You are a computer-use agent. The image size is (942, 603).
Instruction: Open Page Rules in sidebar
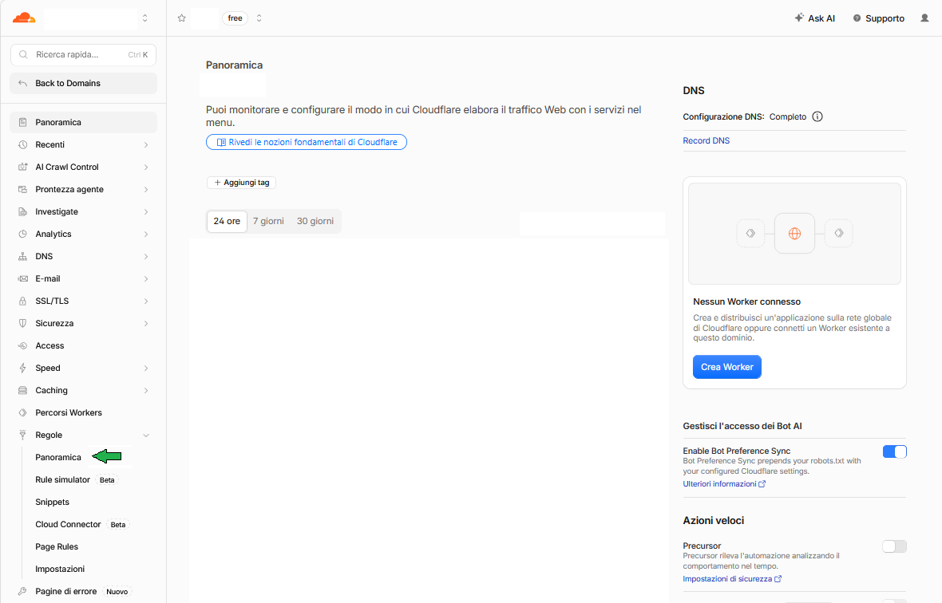57,546
